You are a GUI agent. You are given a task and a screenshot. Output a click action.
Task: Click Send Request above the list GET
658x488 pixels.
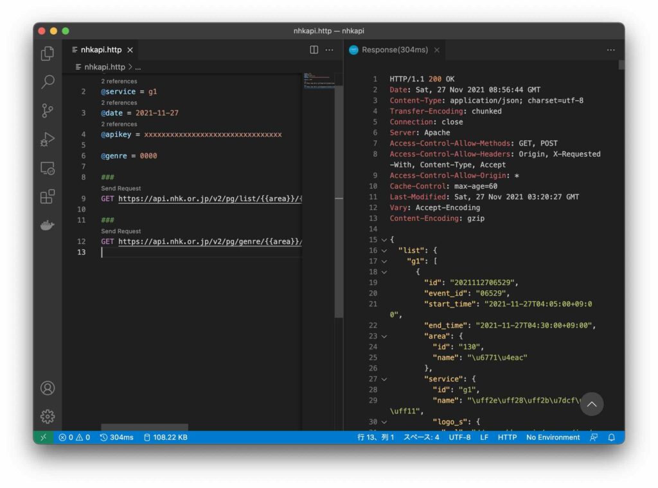click(121, 188)
